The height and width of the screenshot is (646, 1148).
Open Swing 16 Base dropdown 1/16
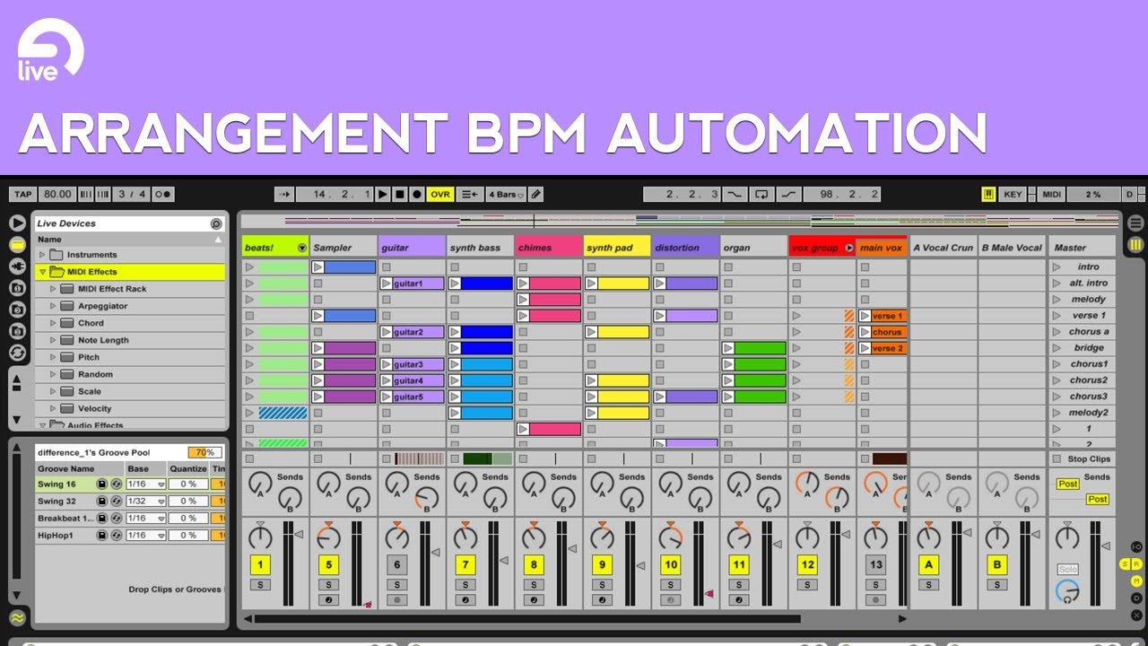click(x=146, y=484)
